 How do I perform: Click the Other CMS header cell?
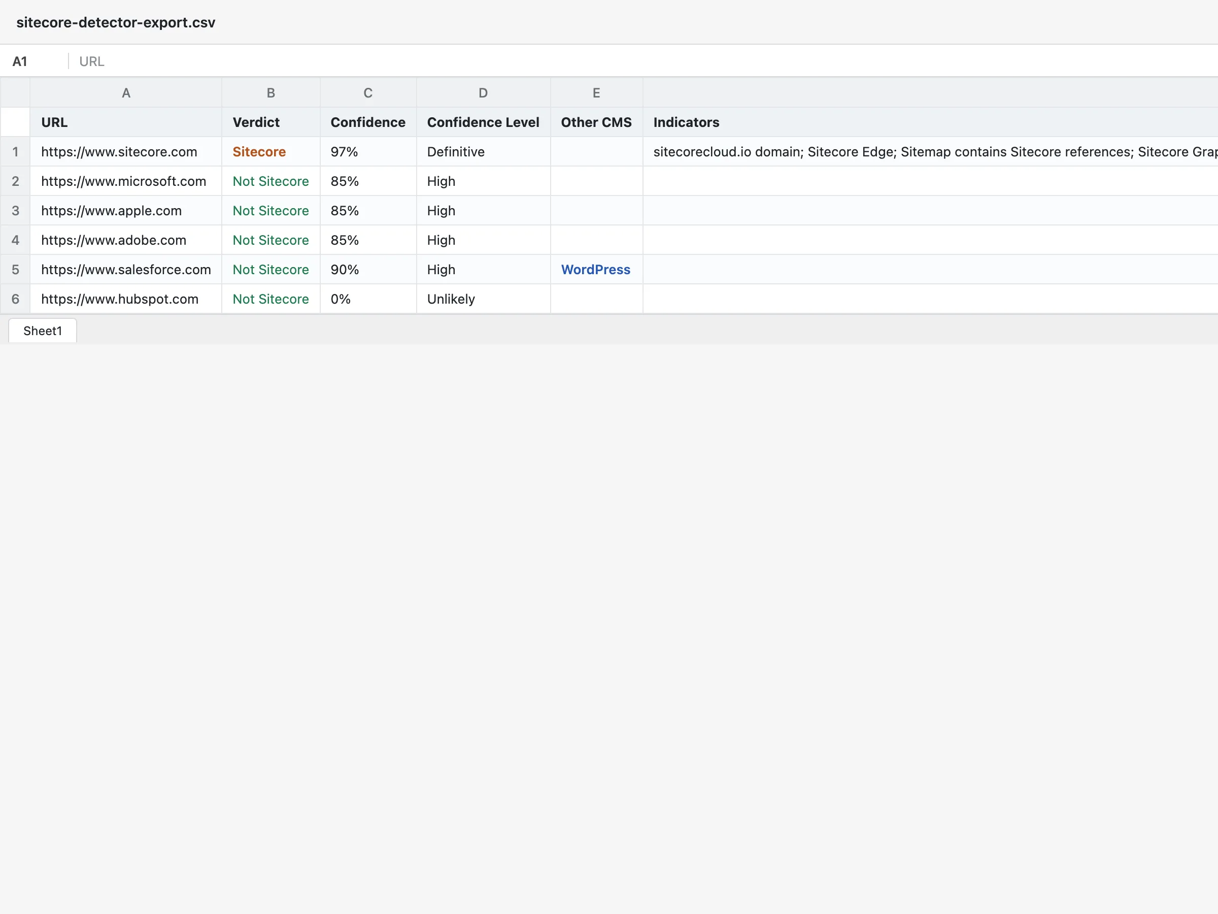click(596, 122)
